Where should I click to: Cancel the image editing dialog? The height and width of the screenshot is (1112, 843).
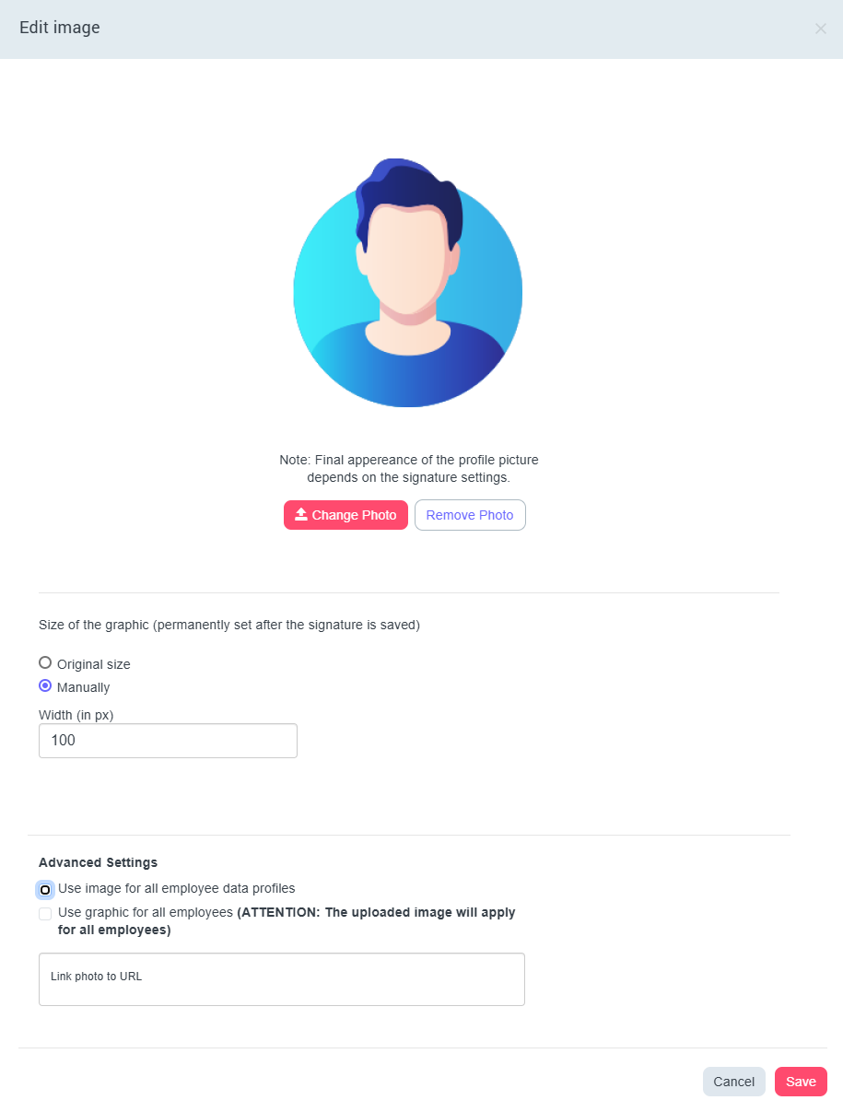[x=734, y=1082]
